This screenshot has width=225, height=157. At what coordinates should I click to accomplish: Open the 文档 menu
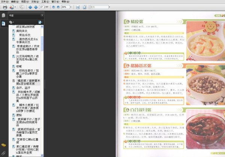35,2
